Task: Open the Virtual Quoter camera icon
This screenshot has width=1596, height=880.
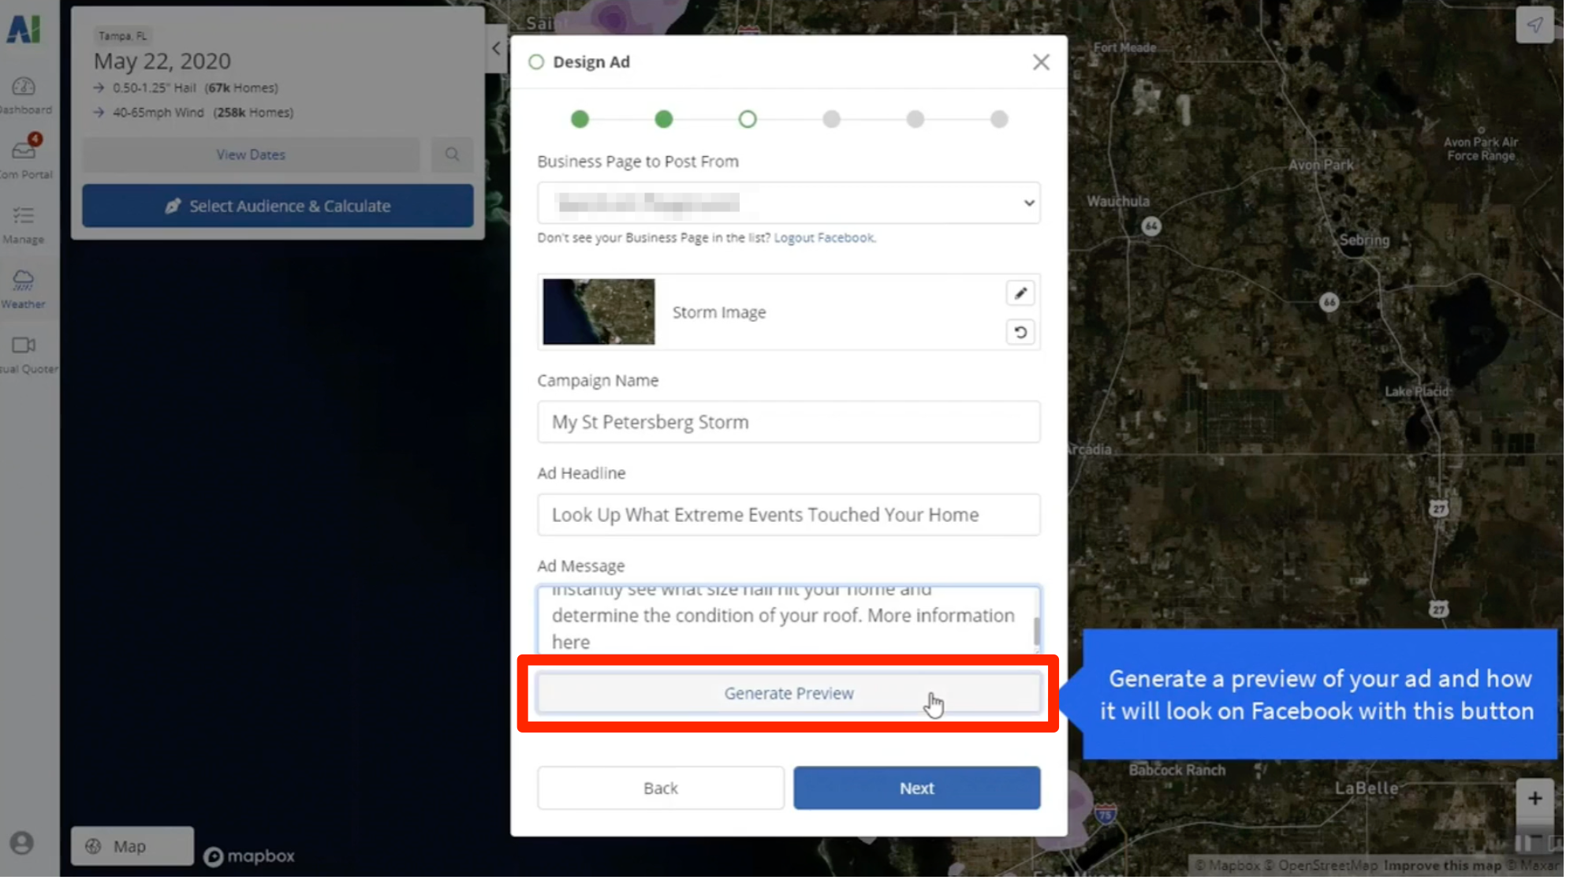Action: [24, 345]
